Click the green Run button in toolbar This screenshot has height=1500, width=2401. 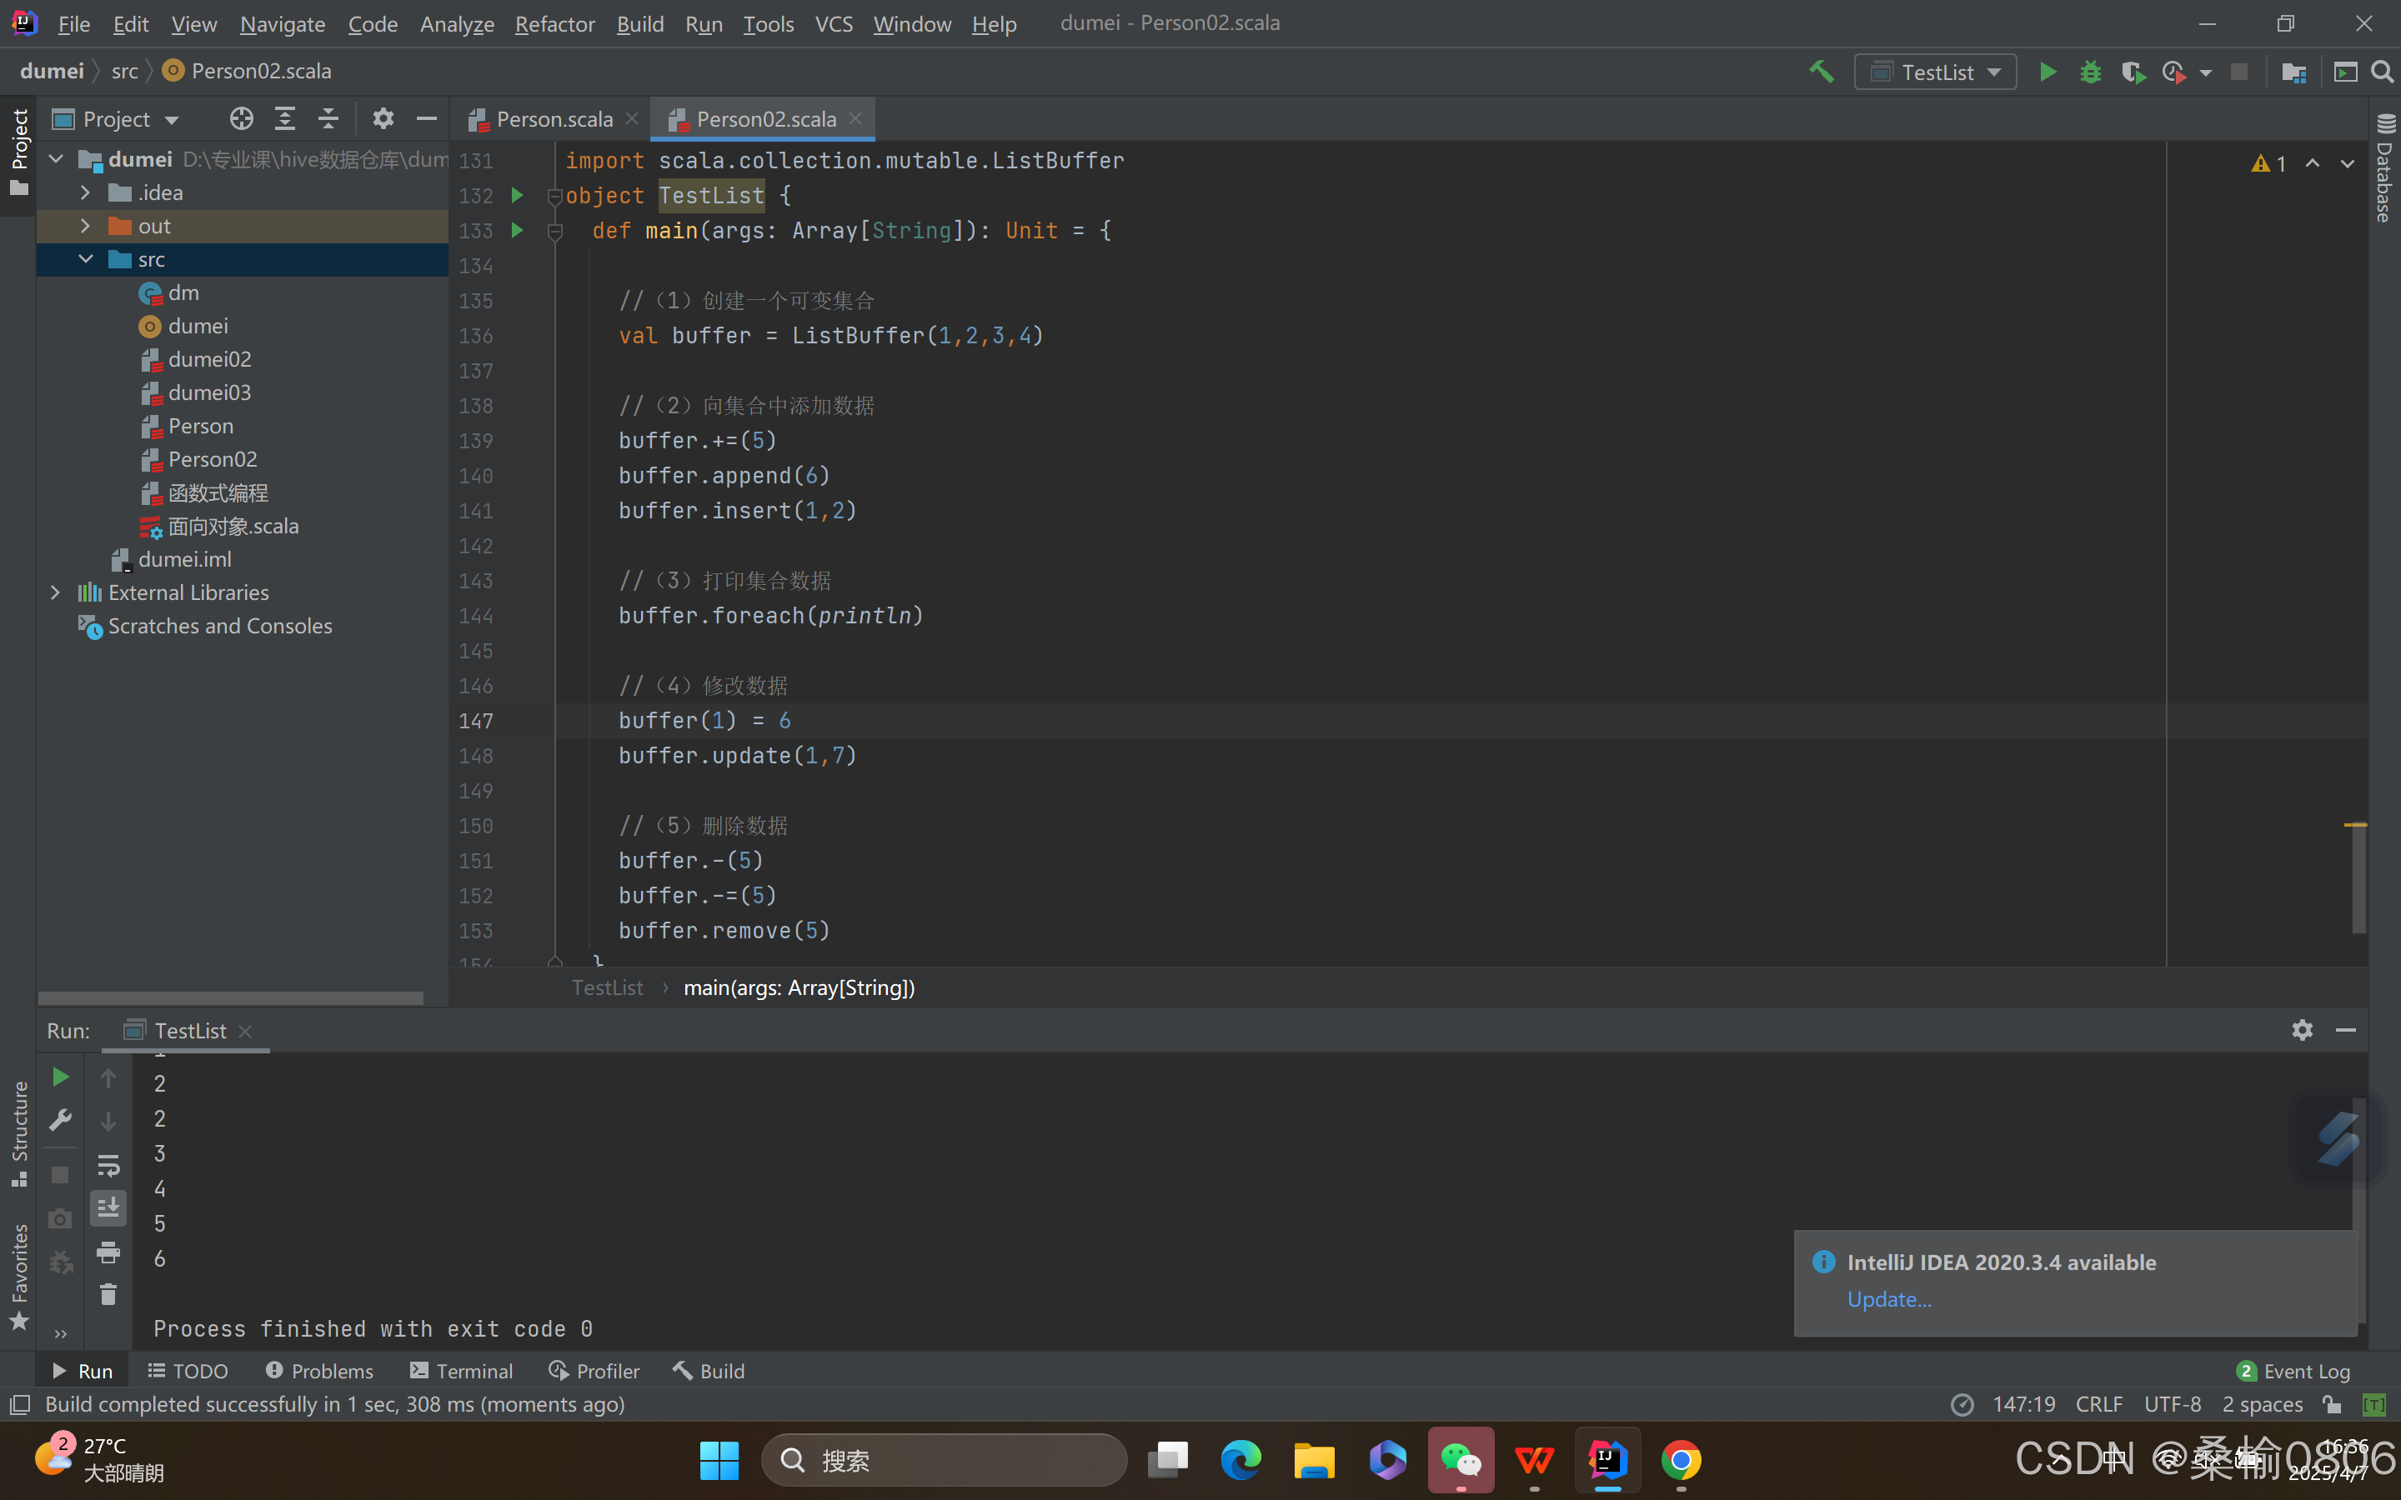(2047, 72)
